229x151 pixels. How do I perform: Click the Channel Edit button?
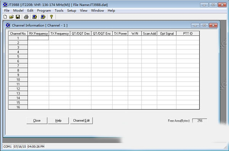(x=81, y=121)
